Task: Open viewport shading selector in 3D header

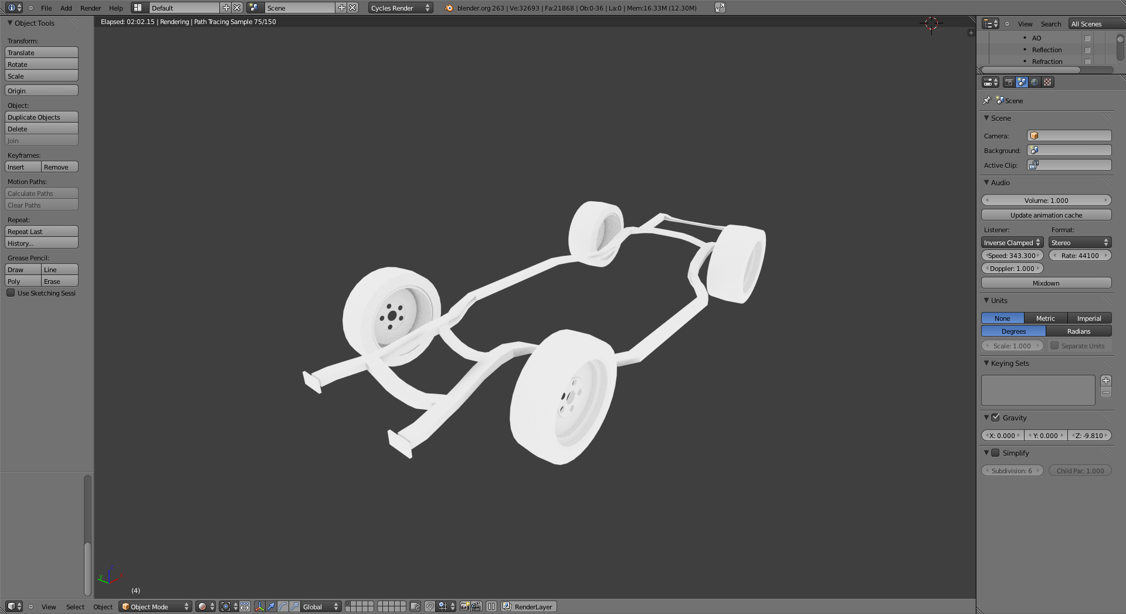Action: point(206,606)
